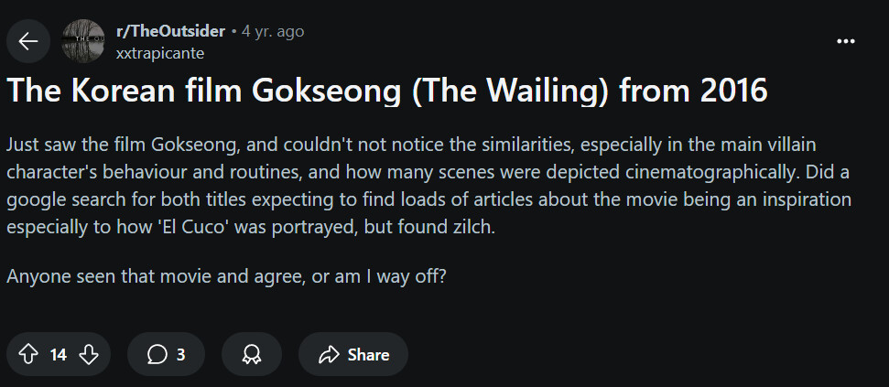Give an award using the award icon
This screenshot has height=387, width=889.
coord(252,355)
